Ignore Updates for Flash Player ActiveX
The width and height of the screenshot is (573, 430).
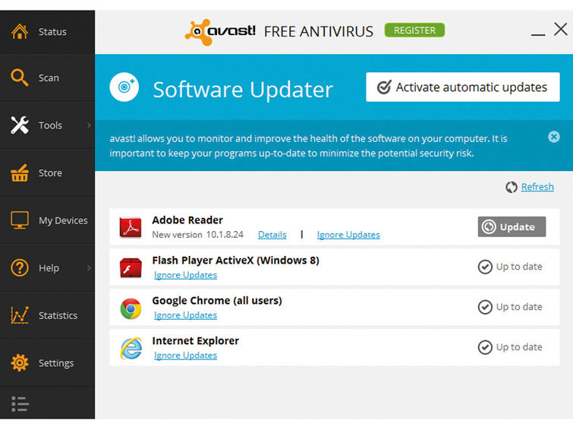pos(186,275)
